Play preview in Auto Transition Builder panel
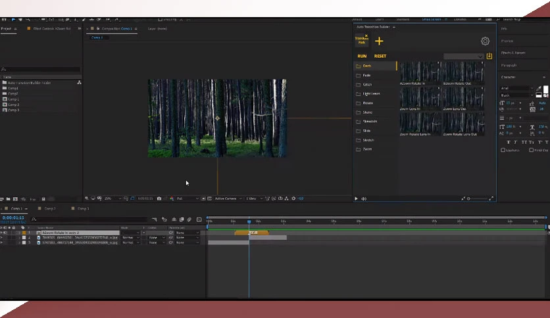Viewport: 550px width, 318px height. coord(356,198)
